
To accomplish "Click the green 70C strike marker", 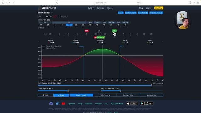I will pos(114,31).
